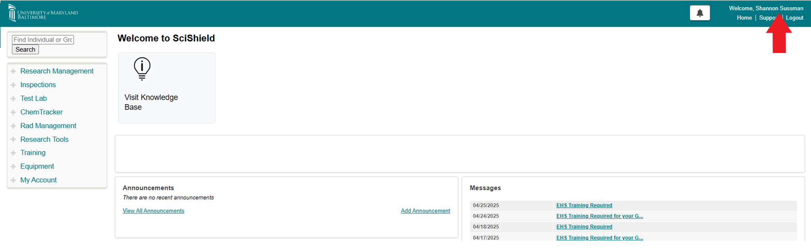Expand the Research Management plus icon
The height and width of the screenshot is (249, 811).
pyautogui.click(x=13, y=71)
